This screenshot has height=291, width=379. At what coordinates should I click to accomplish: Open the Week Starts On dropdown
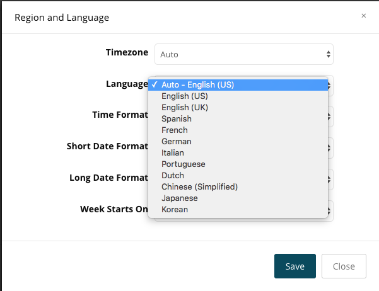330,211
